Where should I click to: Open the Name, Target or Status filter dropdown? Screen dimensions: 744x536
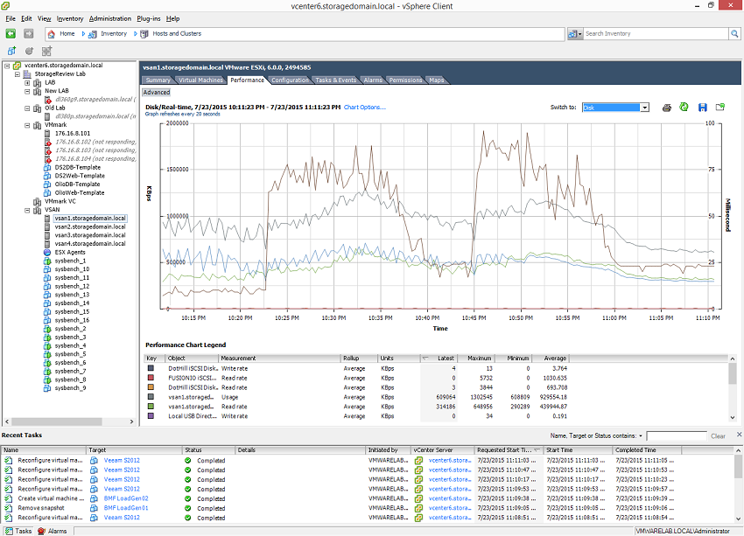(641, 435)
